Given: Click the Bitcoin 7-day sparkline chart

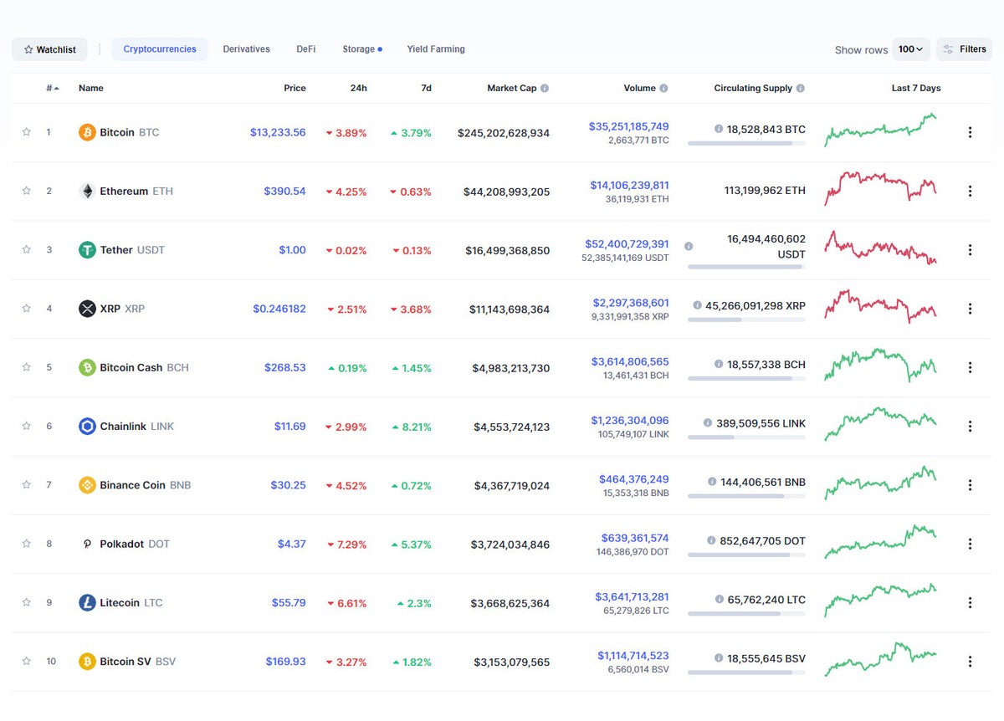Looking at the screenshot, I should click(x=880, y=131).
